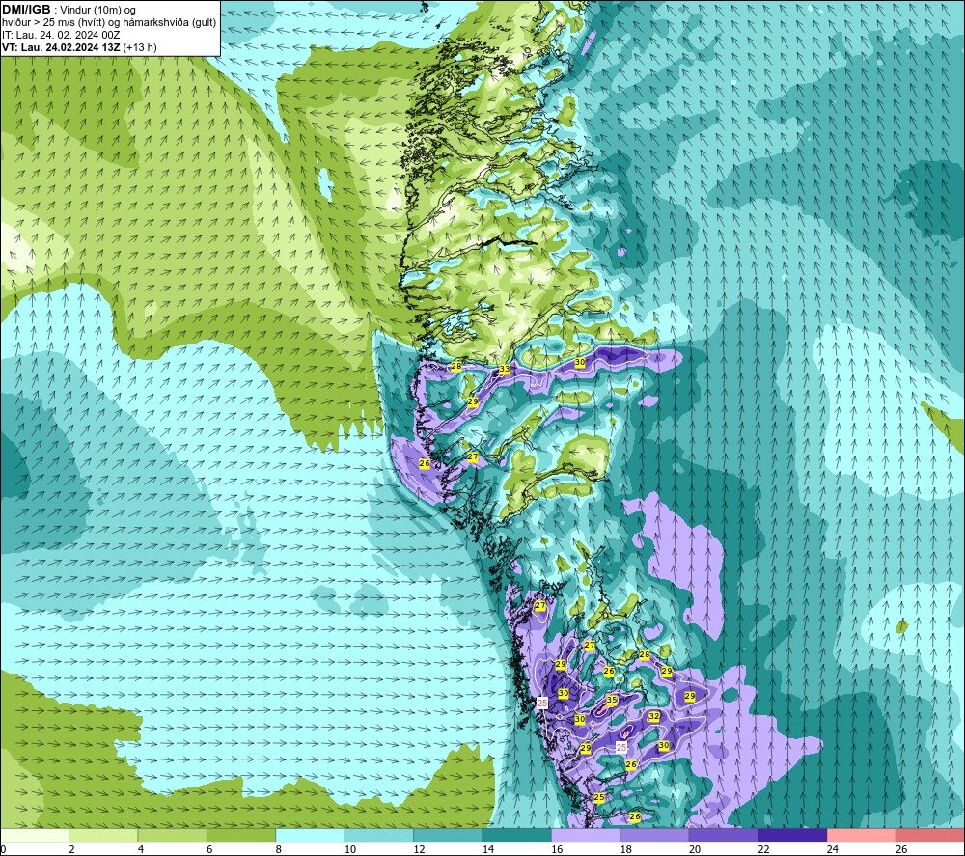Click the '24' tick label on color scale
The height and width of the screenshot is (856, 965).
pyautogui.click(x=833, y=849)
